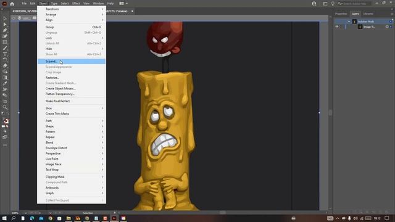Viewport: 395px width, 222px height.
Task: Choose Create Trim Marks entry
Action: point(72,113)
